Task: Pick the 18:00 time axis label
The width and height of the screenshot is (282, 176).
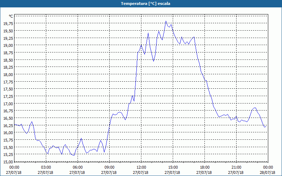Action: (205, 168)
